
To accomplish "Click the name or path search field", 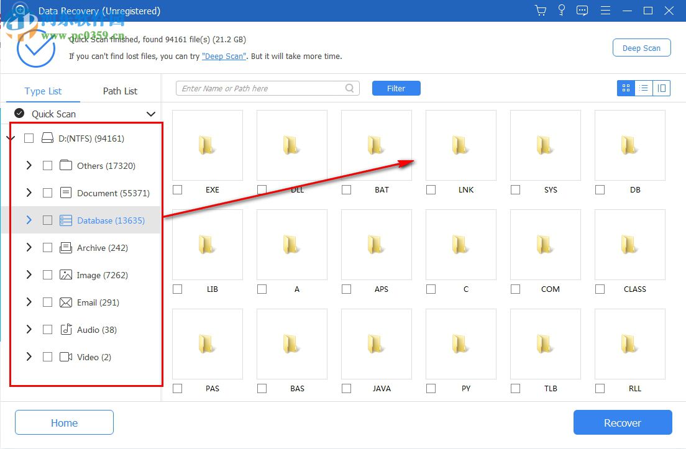I will [x=261, y=88].
